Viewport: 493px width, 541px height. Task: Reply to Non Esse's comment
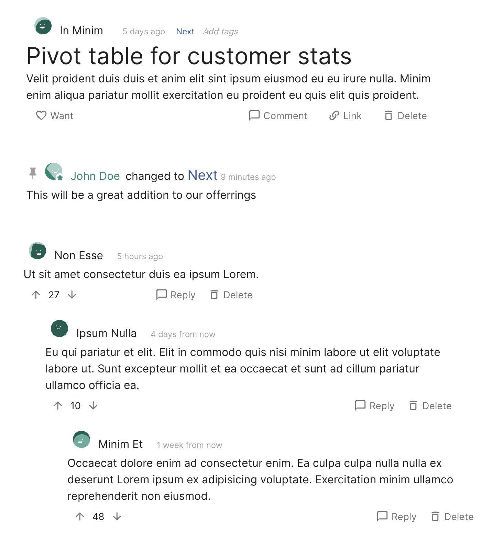176,295
